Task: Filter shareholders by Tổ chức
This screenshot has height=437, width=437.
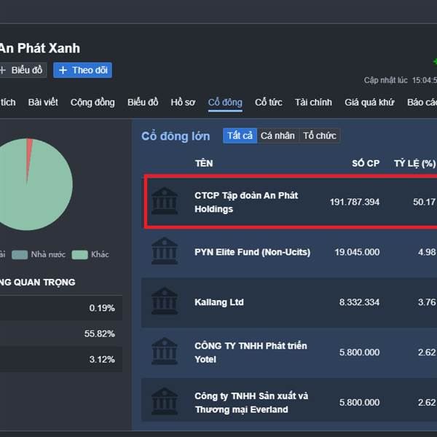Action: point(320,135)
